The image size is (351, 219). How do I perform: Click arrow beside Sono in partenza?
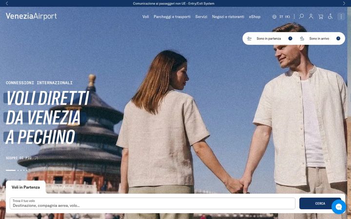[x=290, y=38]
